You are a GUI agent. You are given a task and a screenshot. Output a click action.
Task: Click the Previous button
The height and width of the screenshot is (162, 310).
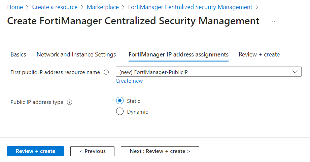92,151
